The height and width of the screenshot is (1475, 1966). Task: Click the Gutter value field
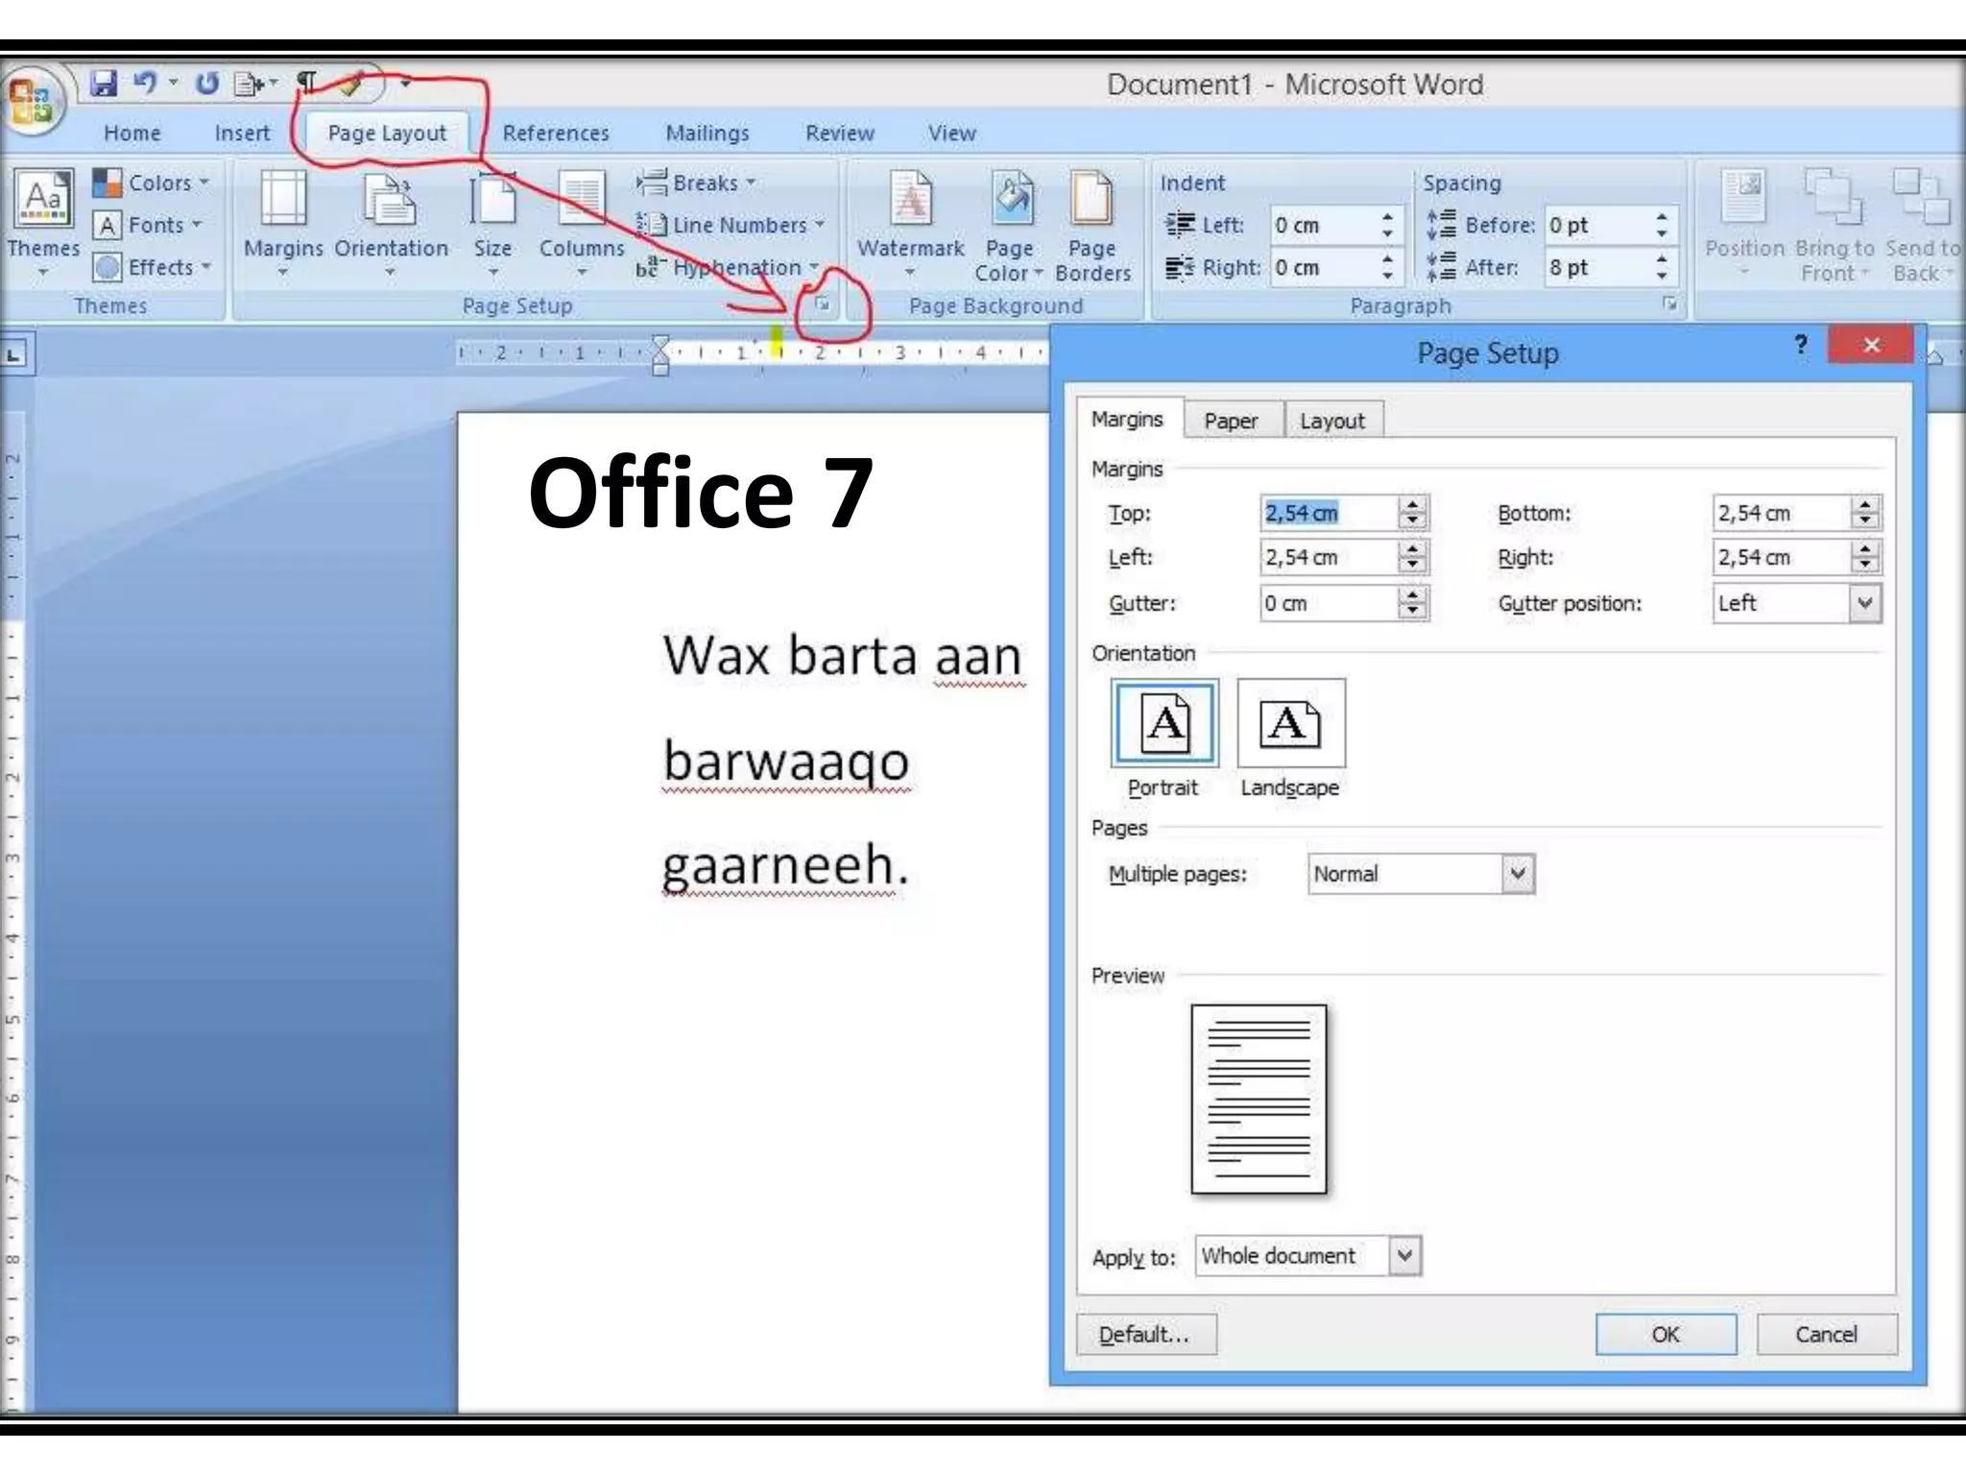click(1329, 603)
